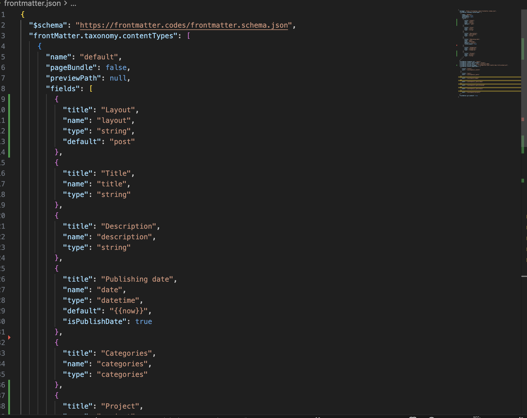The width and height of the screenshot is (527, 418).
Task: Select line 1 via its line number
Action: coord(3,15)
